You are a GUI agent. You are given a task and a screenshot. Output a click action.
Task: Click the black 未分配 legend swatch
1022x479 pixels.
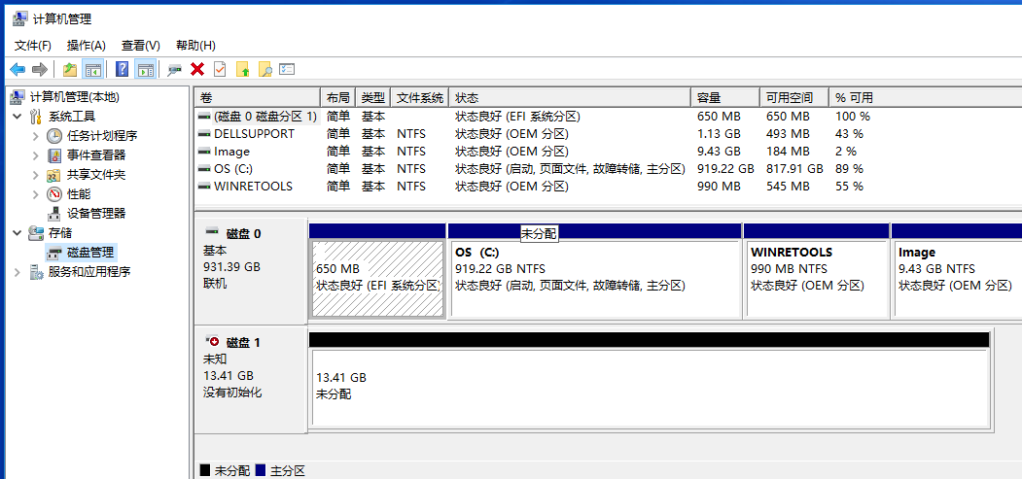[204, 470]
